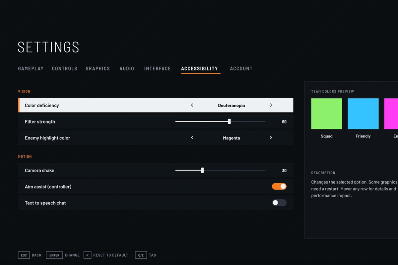This screenshot has width=398, height=265.
Task: Open the Graphics tab
Action: pos(98,69)
